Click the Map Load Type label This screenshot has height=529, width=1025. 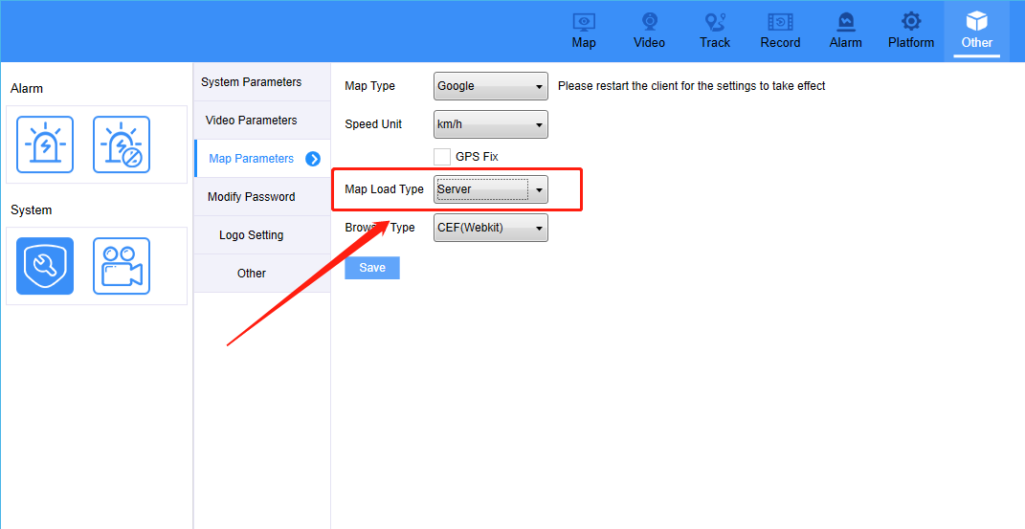tap(385, 189)
